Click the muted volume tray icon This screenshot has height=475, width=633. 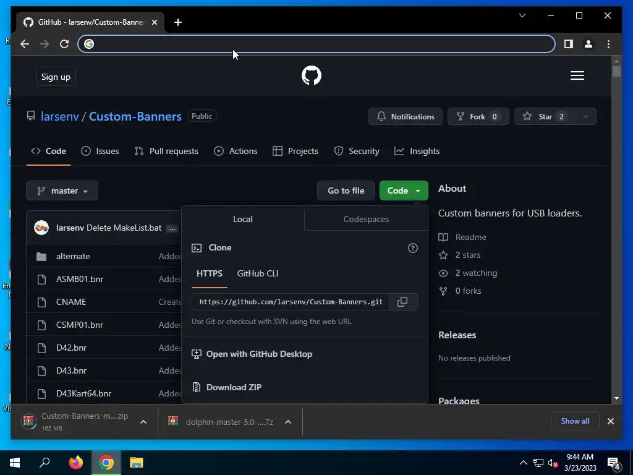click(553, 463)
